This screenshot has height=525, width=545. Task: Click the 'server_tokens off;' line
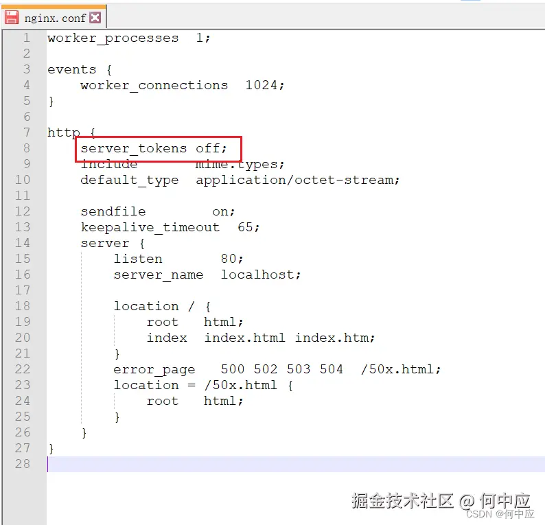[154, 149]
